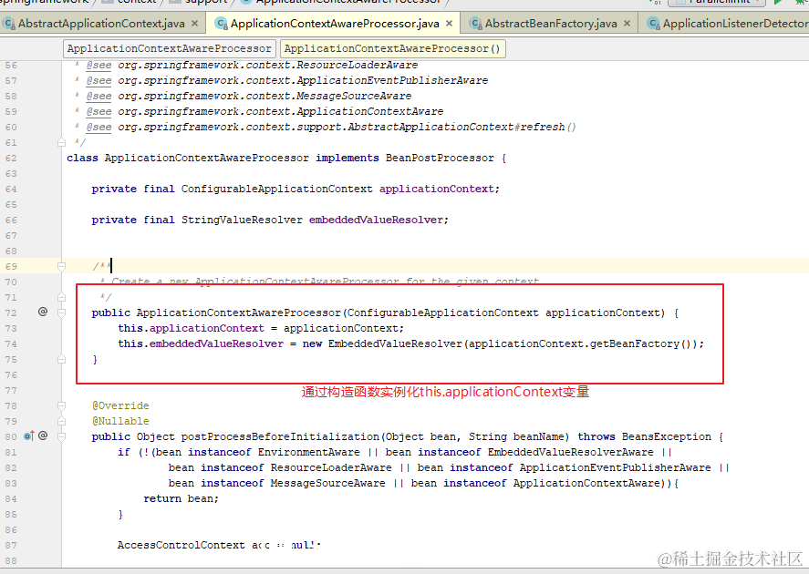Click class icon on ApplicationListenerDetector tab
Image resolution: width=809 pixels, height=574 pixels.
[x=654, y=23]
